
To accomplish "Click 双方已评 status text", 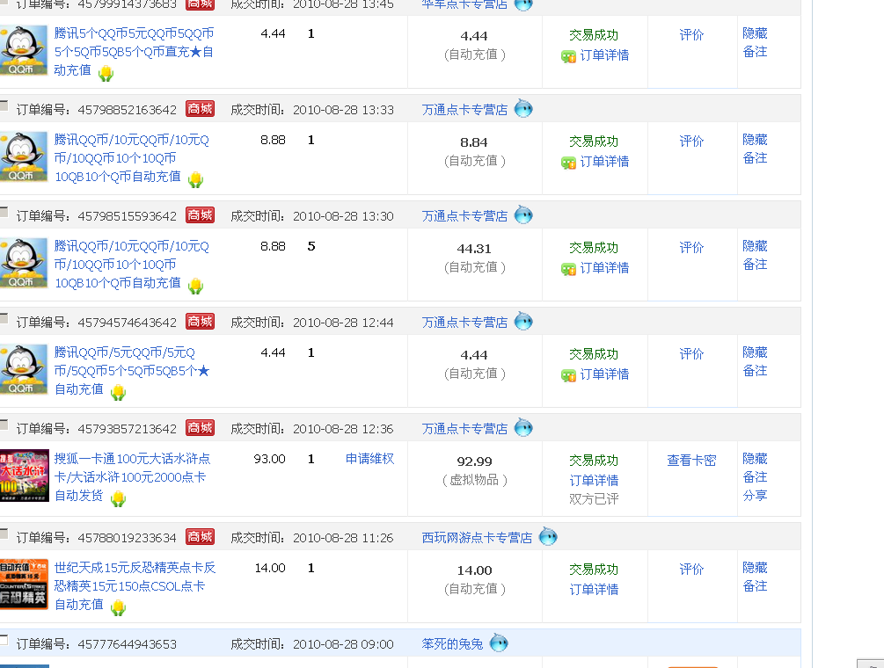I will tap(594, 499).
